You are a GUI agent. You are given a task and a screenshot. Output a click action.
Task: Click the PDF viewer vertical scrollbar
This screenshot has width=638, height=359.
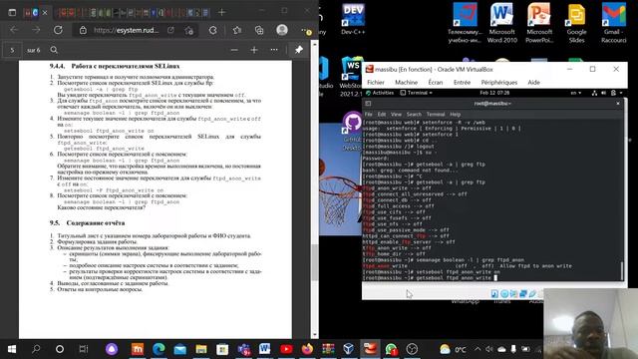315,262
